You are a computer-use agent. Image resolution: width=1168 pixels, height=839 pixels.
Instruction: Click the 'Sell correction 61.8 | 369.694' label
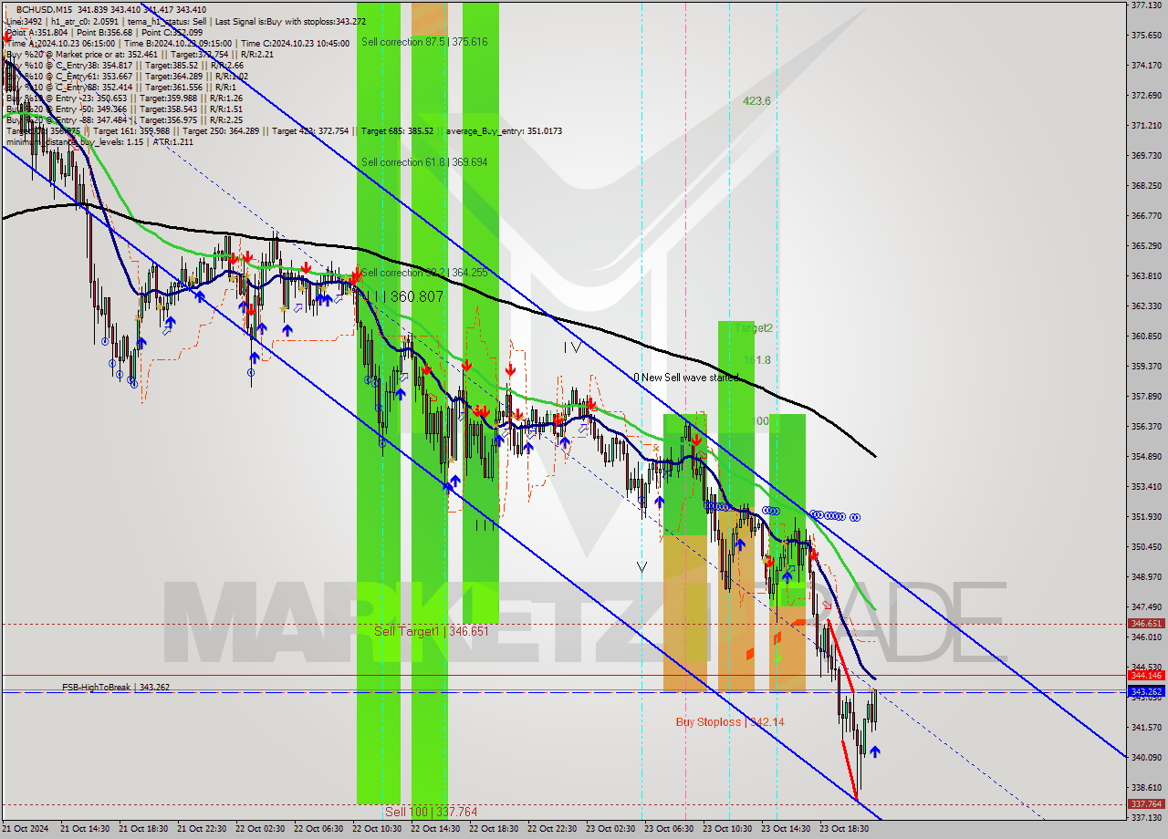[424, 162]
